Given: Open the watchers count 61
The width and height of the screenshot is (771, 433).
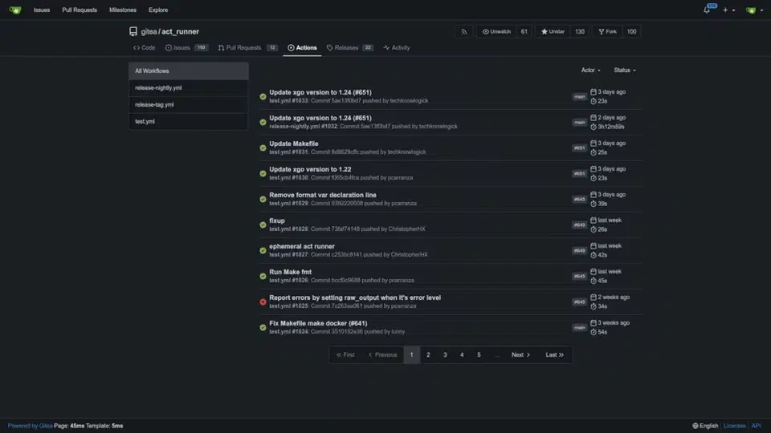Looking at the screenshot, I should coord(524,31).
